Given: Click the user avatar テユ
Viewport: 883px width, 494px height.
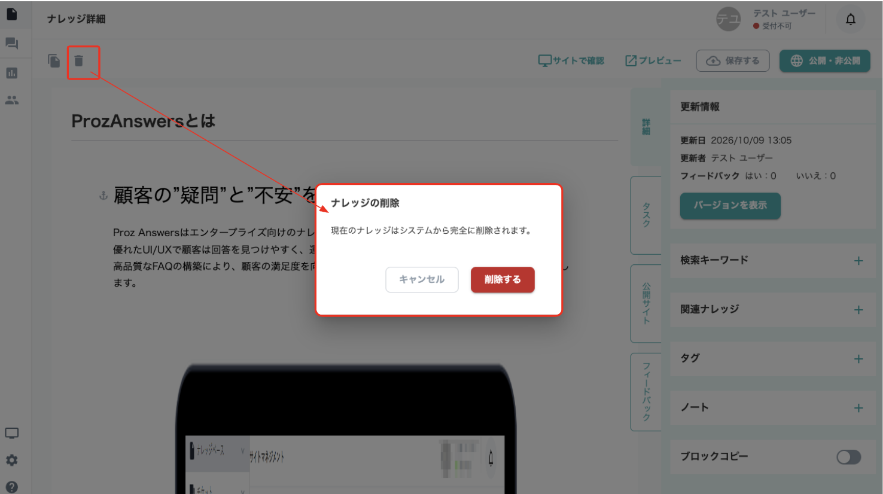Looking at the screenshot, I should tap(728, 20).
